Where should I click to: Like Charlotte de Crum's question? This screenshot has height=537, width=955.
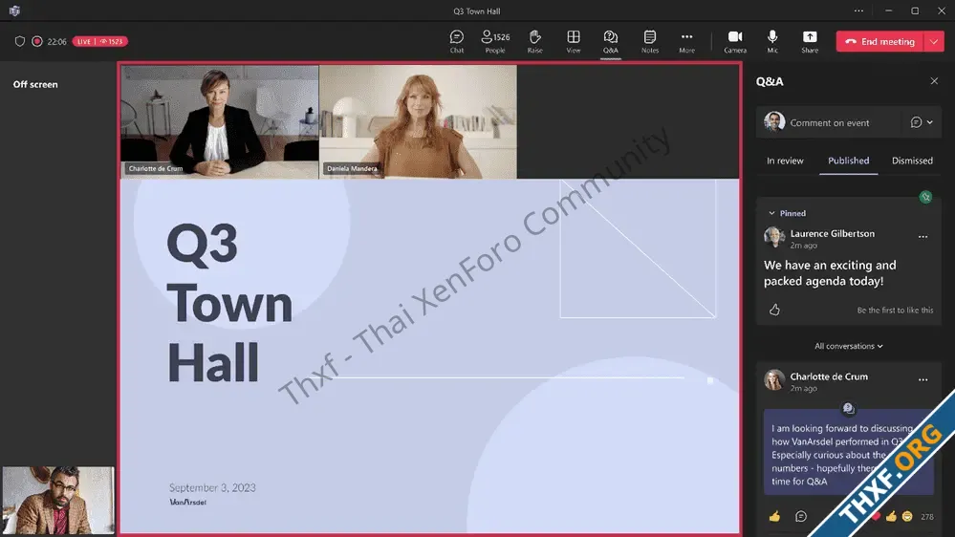pyautogui.click(x=774, y=516)
